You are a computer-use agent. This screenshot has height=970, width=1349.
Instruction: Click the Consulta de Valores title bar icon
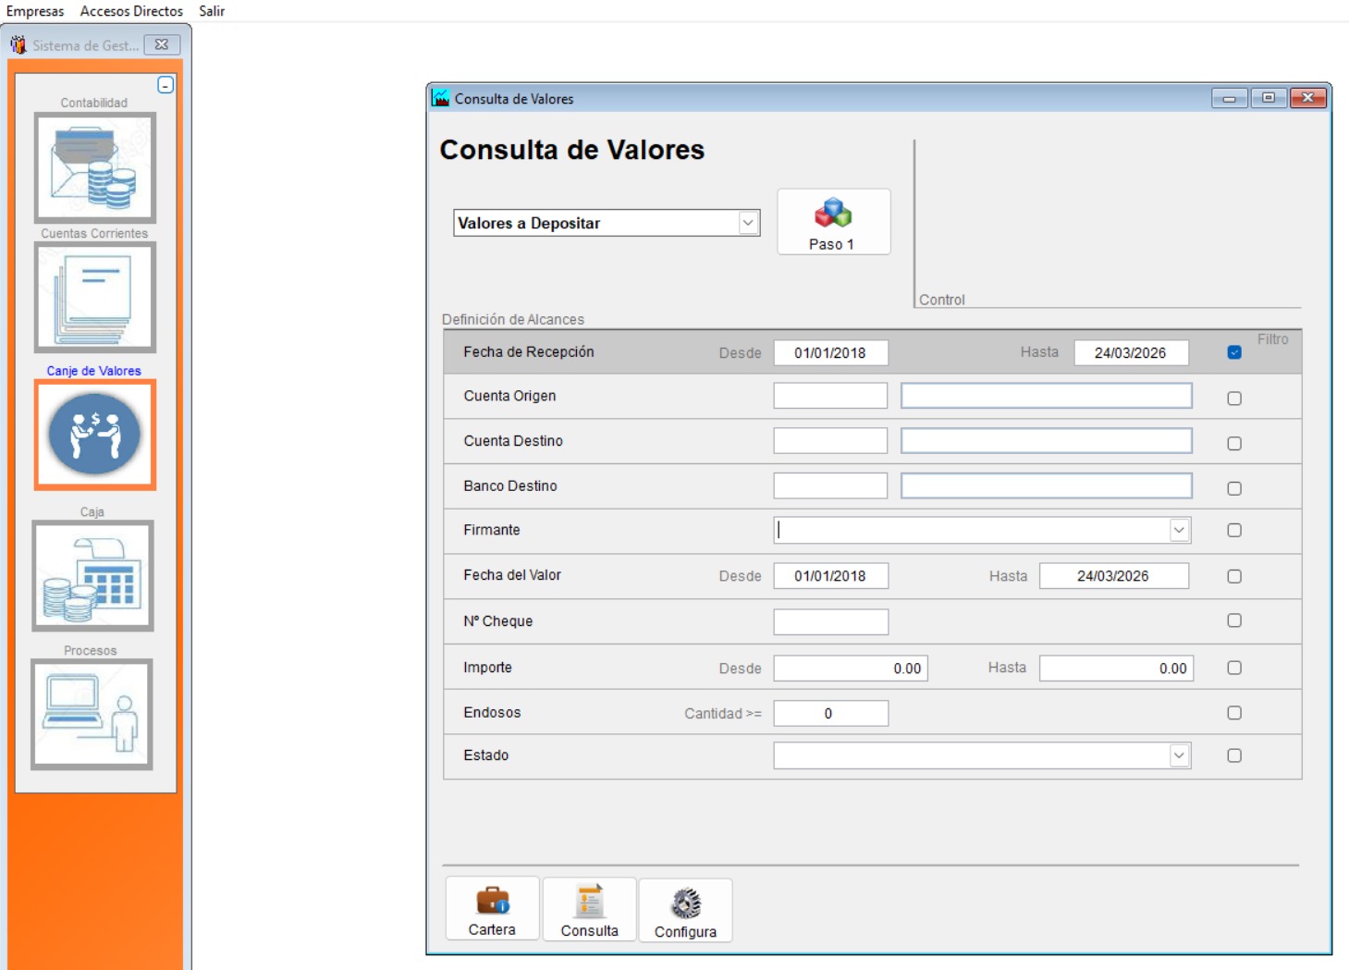[x=440, y=98]
